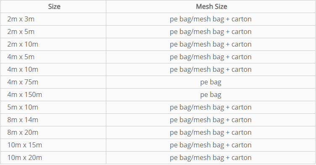
Task: Click the pe bag cell for 4m x 75m
Action: coord(211,82)
